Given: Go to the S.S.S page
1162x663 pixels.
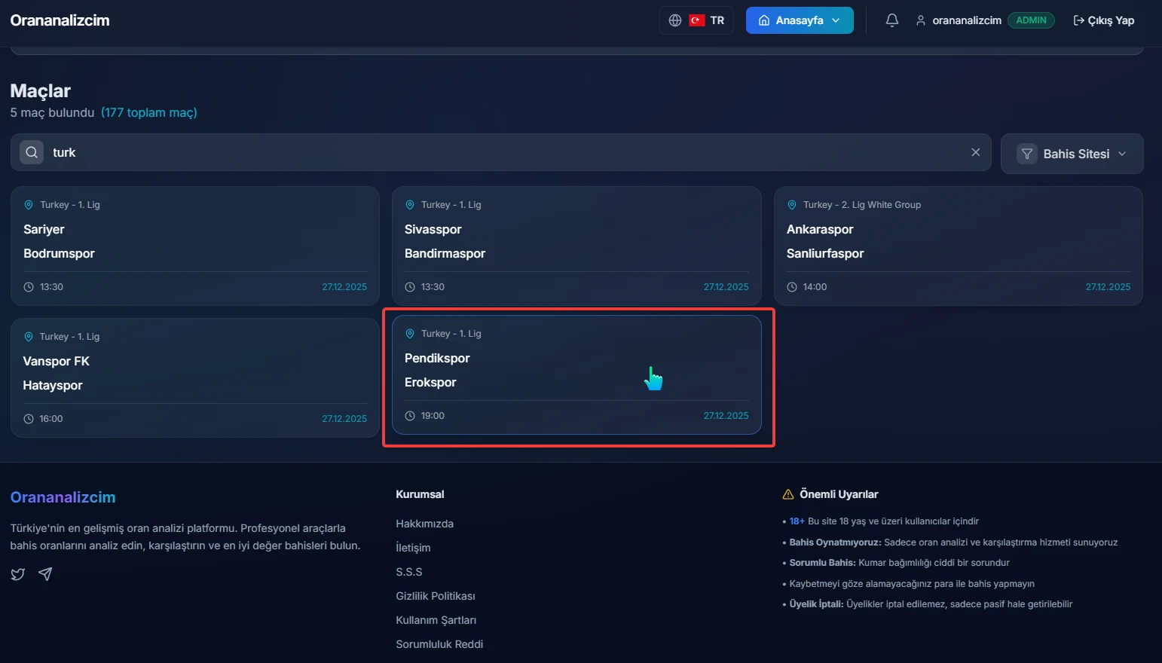Looking at the screenshot, I should 408,572.
